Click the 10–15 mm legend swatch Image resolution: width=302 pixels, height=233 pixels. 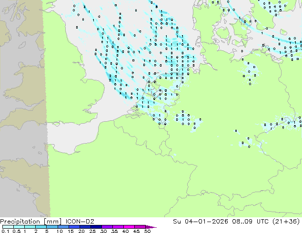[63, 227]
